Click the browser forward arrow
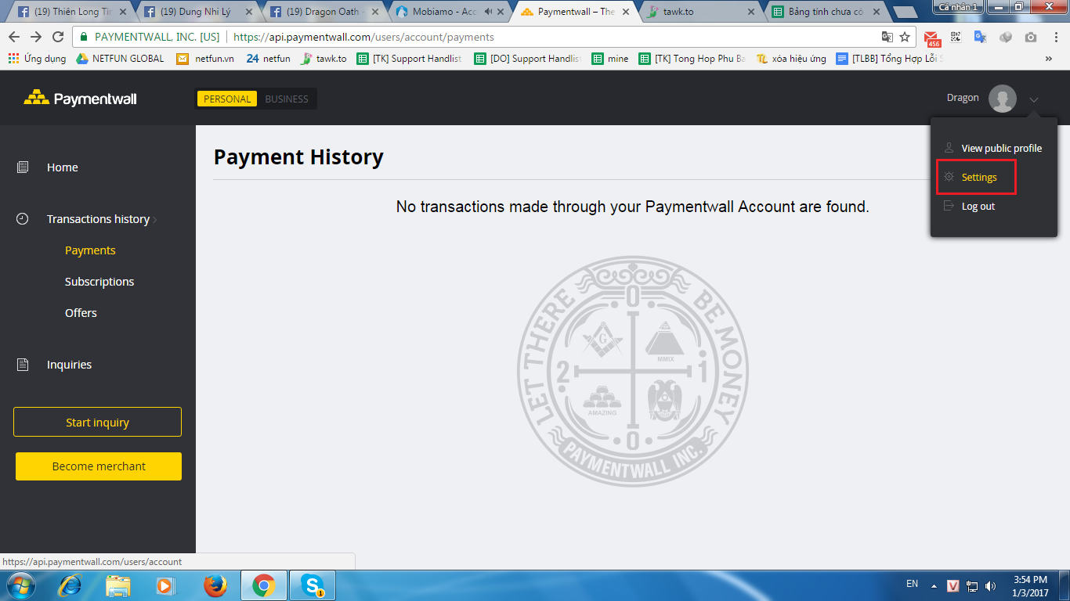 [36, 37]
